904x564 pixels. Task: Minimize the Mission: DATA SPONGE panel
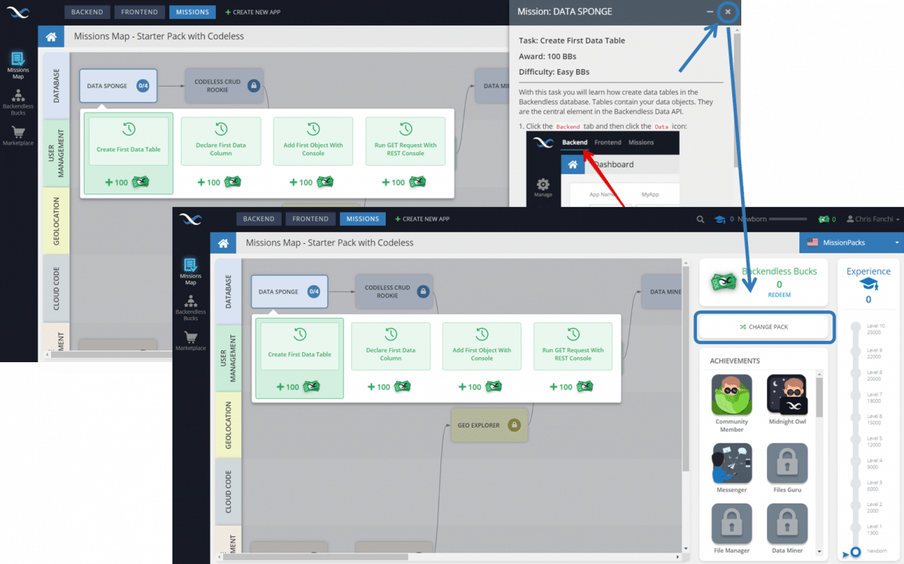pyautogui.click(x=710, y=12)
